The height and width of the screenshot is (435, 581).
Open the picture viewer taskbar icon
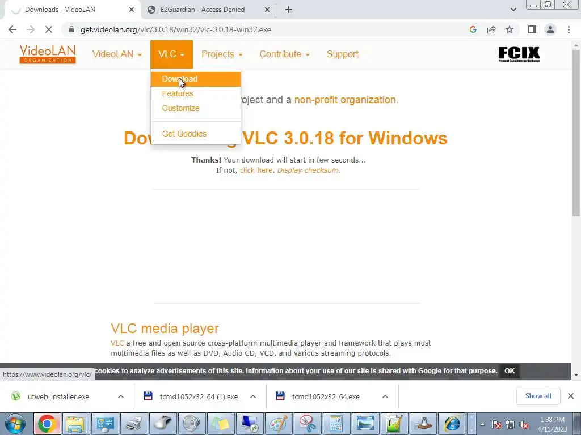(365, 424)
